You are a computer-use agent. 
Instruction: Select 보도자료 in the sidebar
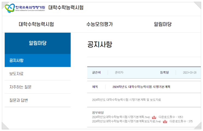click(x=38, y=74)
